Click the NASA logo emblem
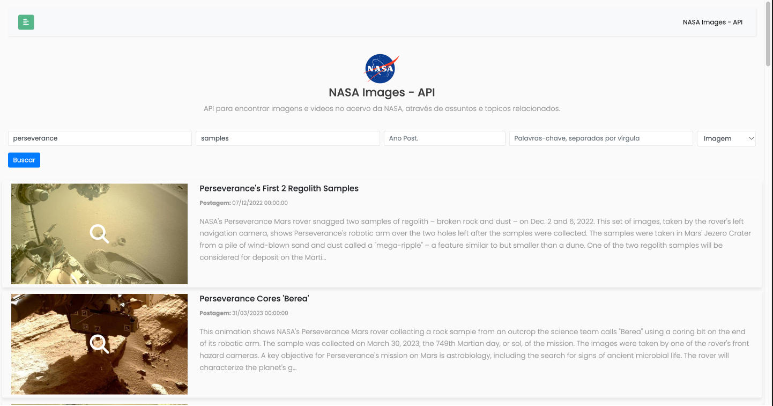Screen dimensions: 773x406 click(x=382, y=69)
